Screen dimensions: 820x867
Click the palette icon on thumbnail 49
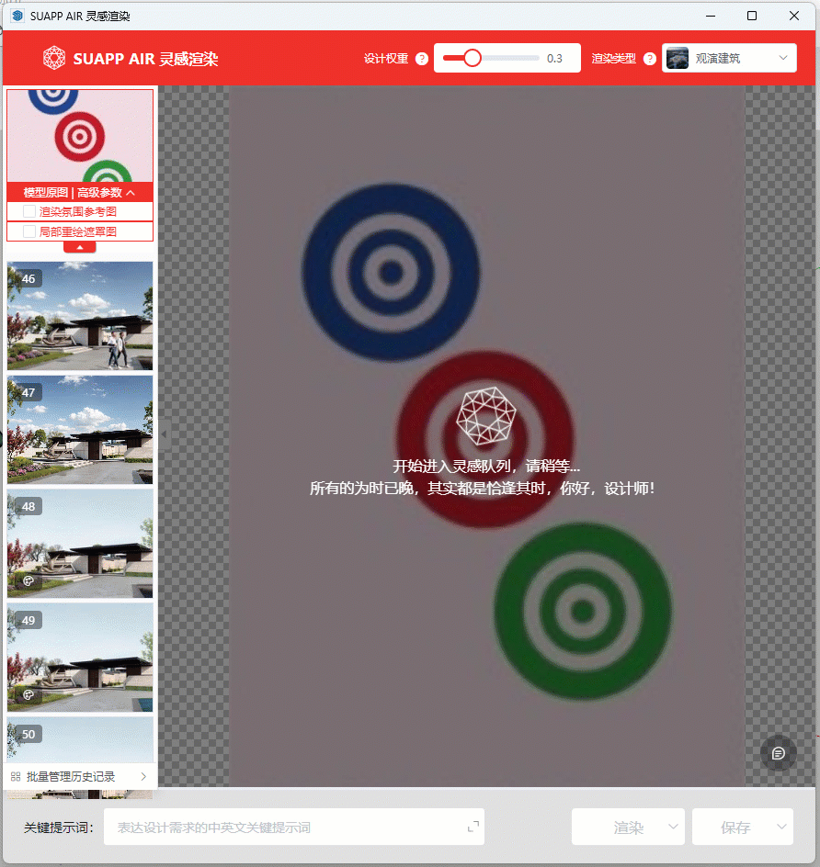point(28,694)
